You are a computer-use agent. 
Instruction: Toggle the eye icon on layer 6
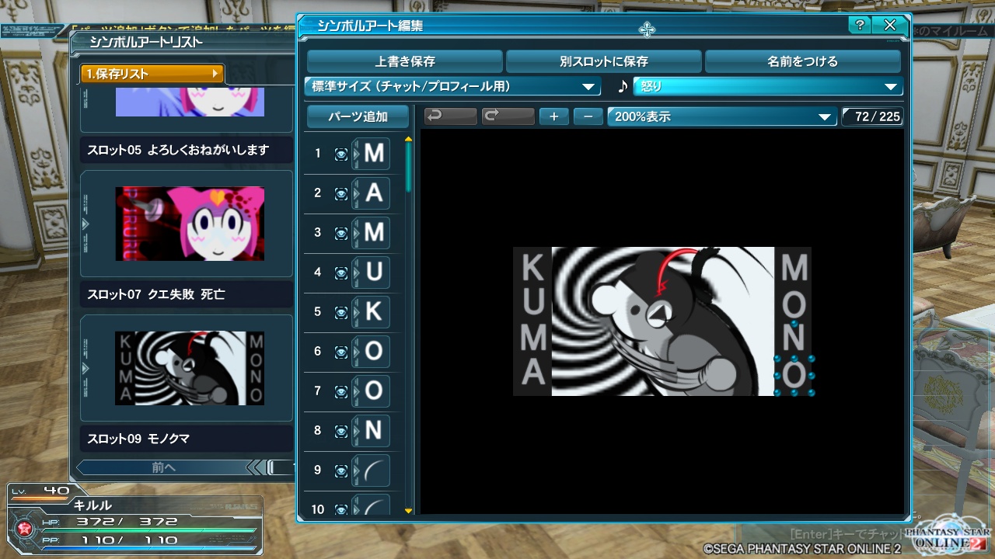tap(340, 352)
